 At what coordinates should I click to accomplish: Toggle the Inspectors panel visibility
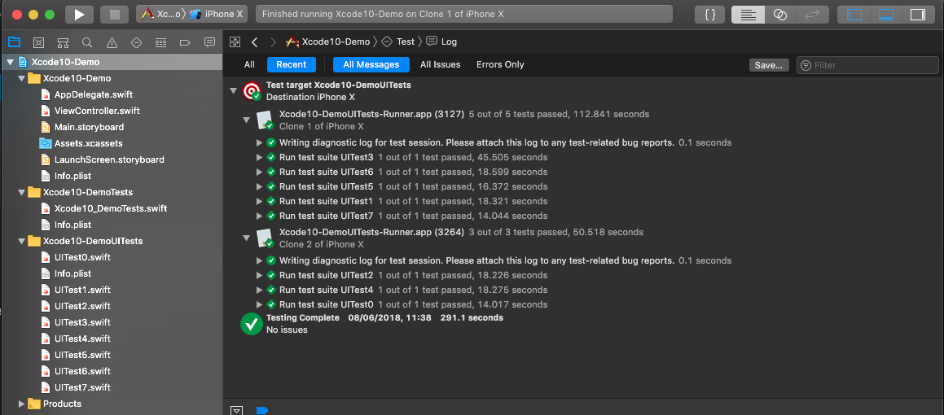917,15
